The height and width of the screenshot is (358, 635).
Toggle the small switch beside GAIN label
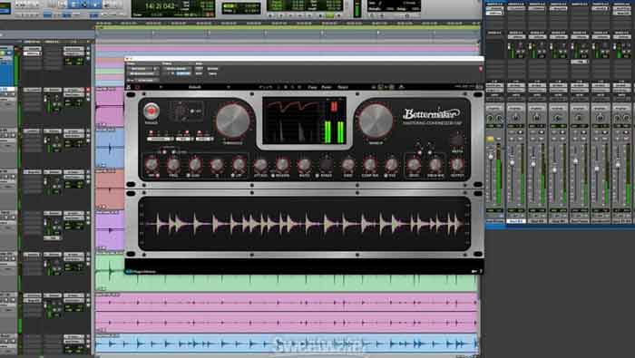tap(189, 176)
